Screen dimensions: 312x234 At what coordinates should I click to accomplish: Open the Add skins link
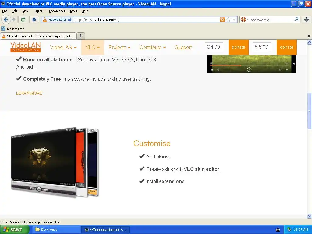(x=158, y=157)
